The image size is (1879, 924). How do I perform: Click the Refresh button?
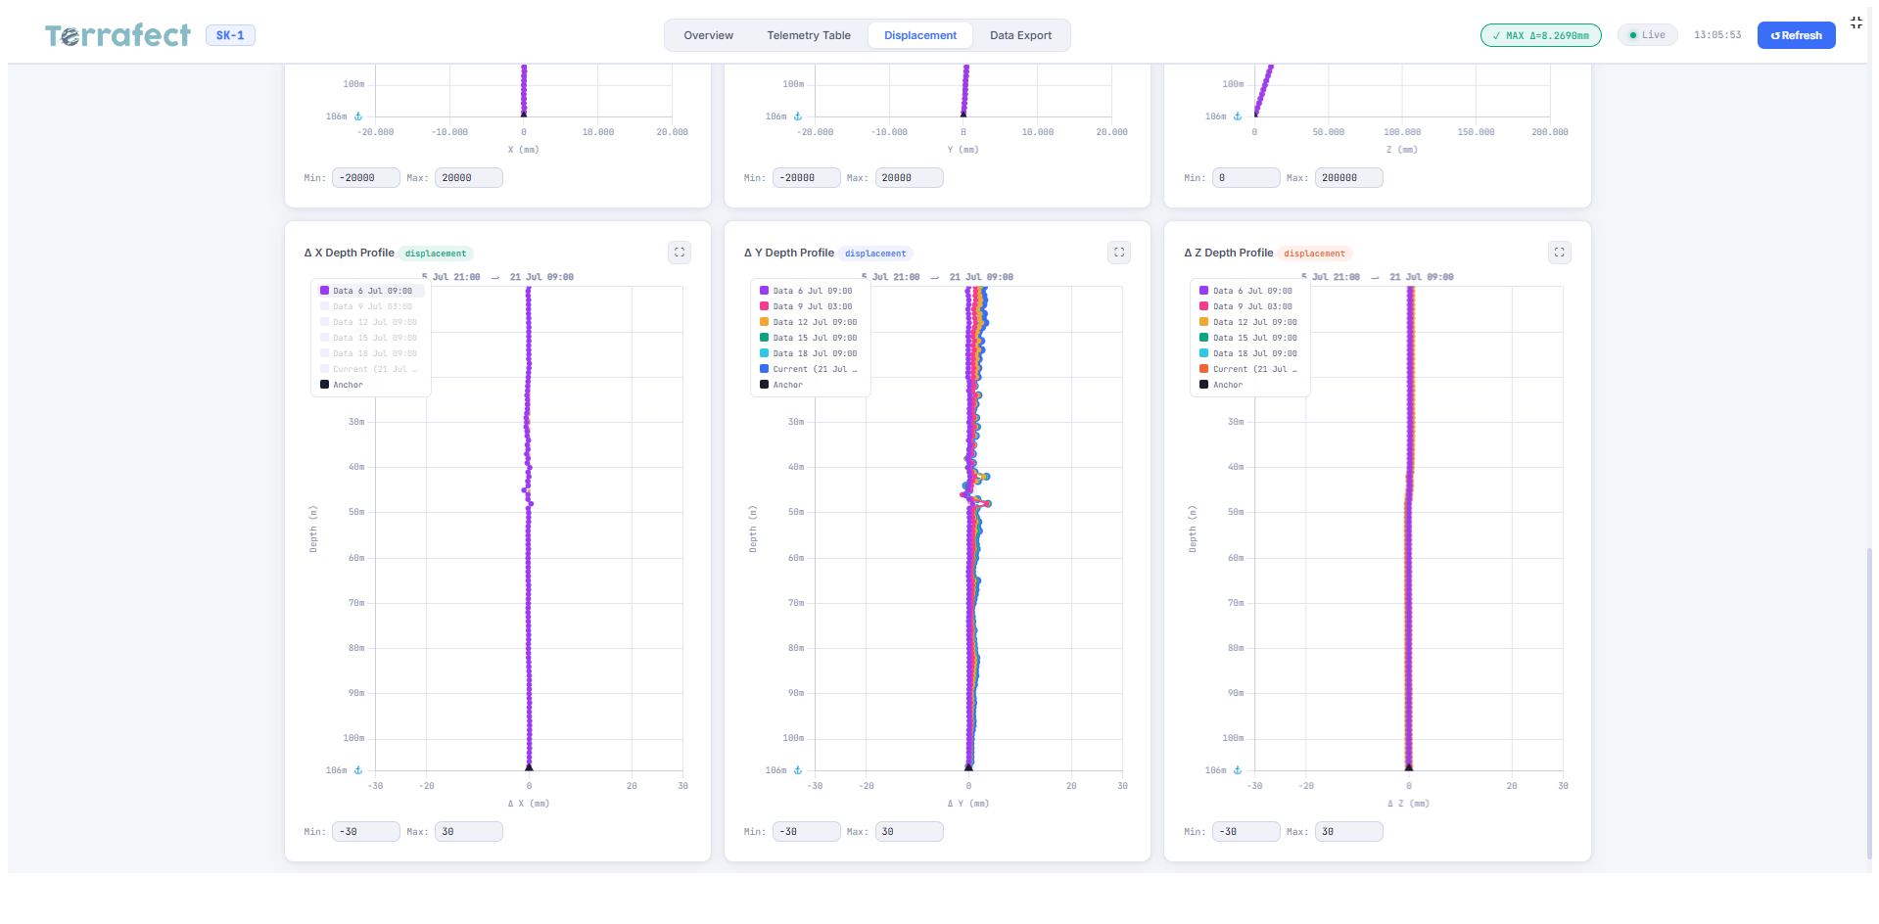[1796, 35]
